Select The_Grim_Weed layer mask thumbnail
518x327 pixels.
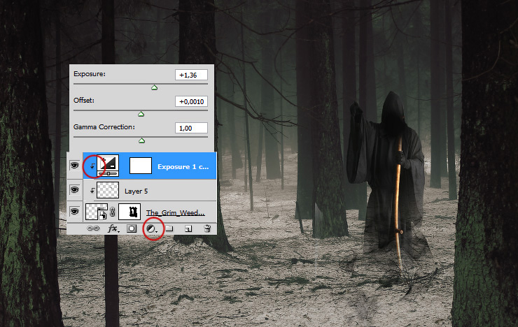pyautogui.click(x=129, y=212)
